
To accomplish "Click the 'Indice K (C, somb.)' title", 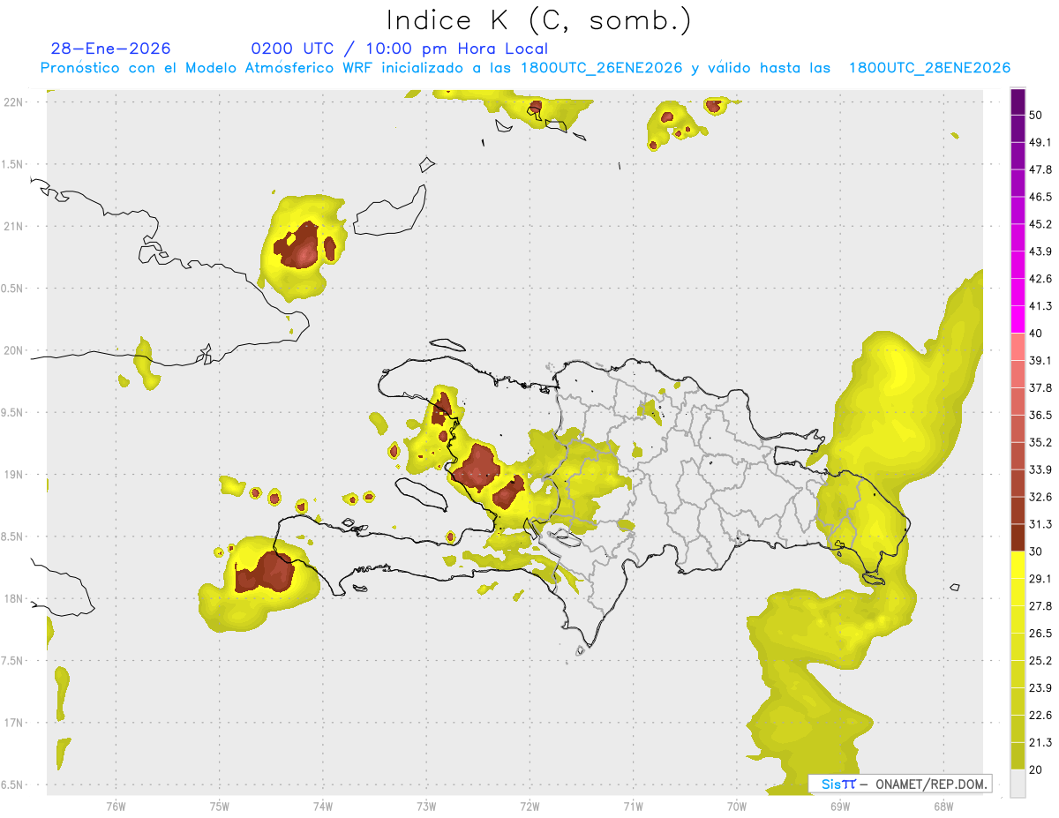I will tap(539, 20).
